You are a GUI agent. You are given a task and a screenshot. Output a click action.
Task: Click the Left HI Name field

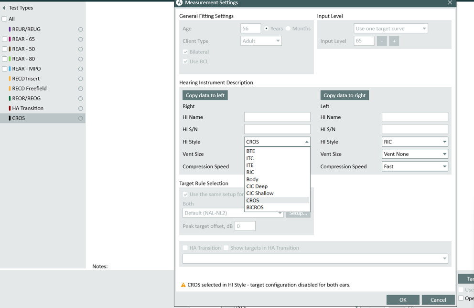point(415,117)
